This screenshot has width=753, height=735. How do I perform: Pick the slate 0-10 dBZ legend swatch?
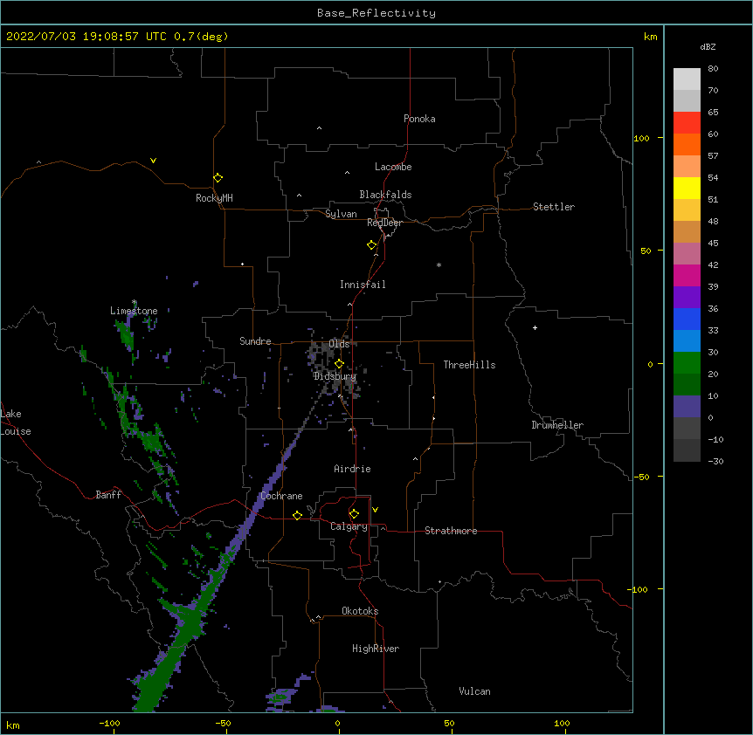tap(687, 407)
